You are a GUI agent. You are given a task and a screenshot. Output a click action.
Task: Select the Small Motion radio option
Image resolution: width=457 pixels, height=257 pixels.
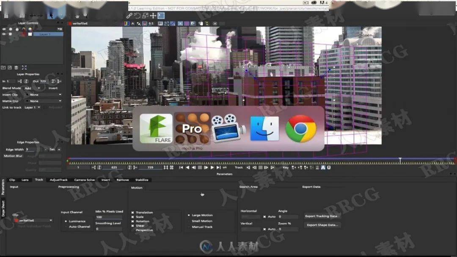[189, 221]
